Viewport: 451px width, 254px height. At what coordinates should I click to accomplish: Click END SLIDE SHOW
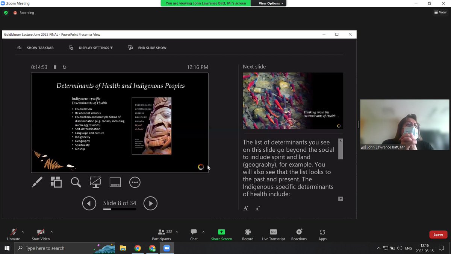(147, 48)
